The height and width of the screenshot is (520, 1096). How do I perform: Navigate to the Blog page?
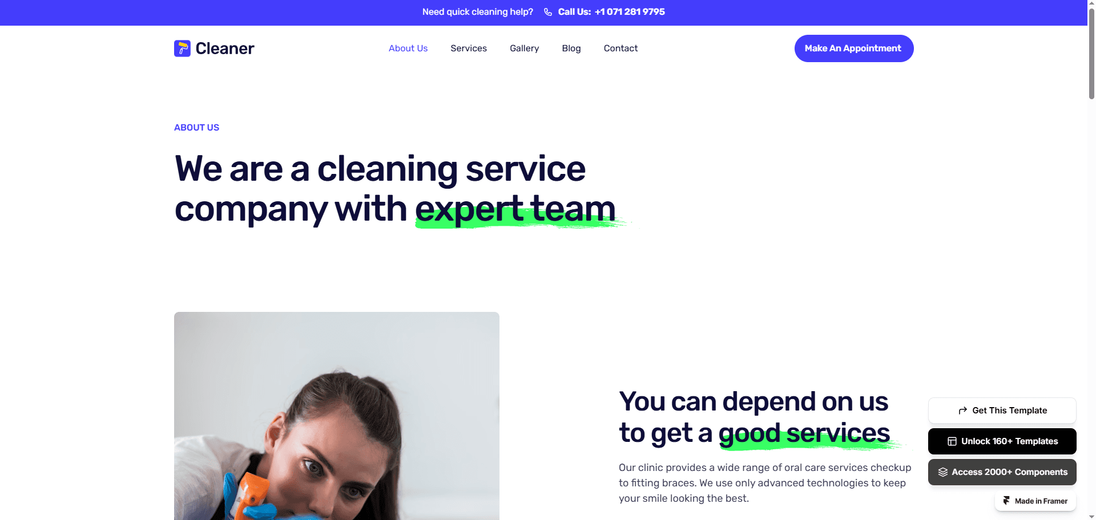pyautogui.click(x=571, y=48)
